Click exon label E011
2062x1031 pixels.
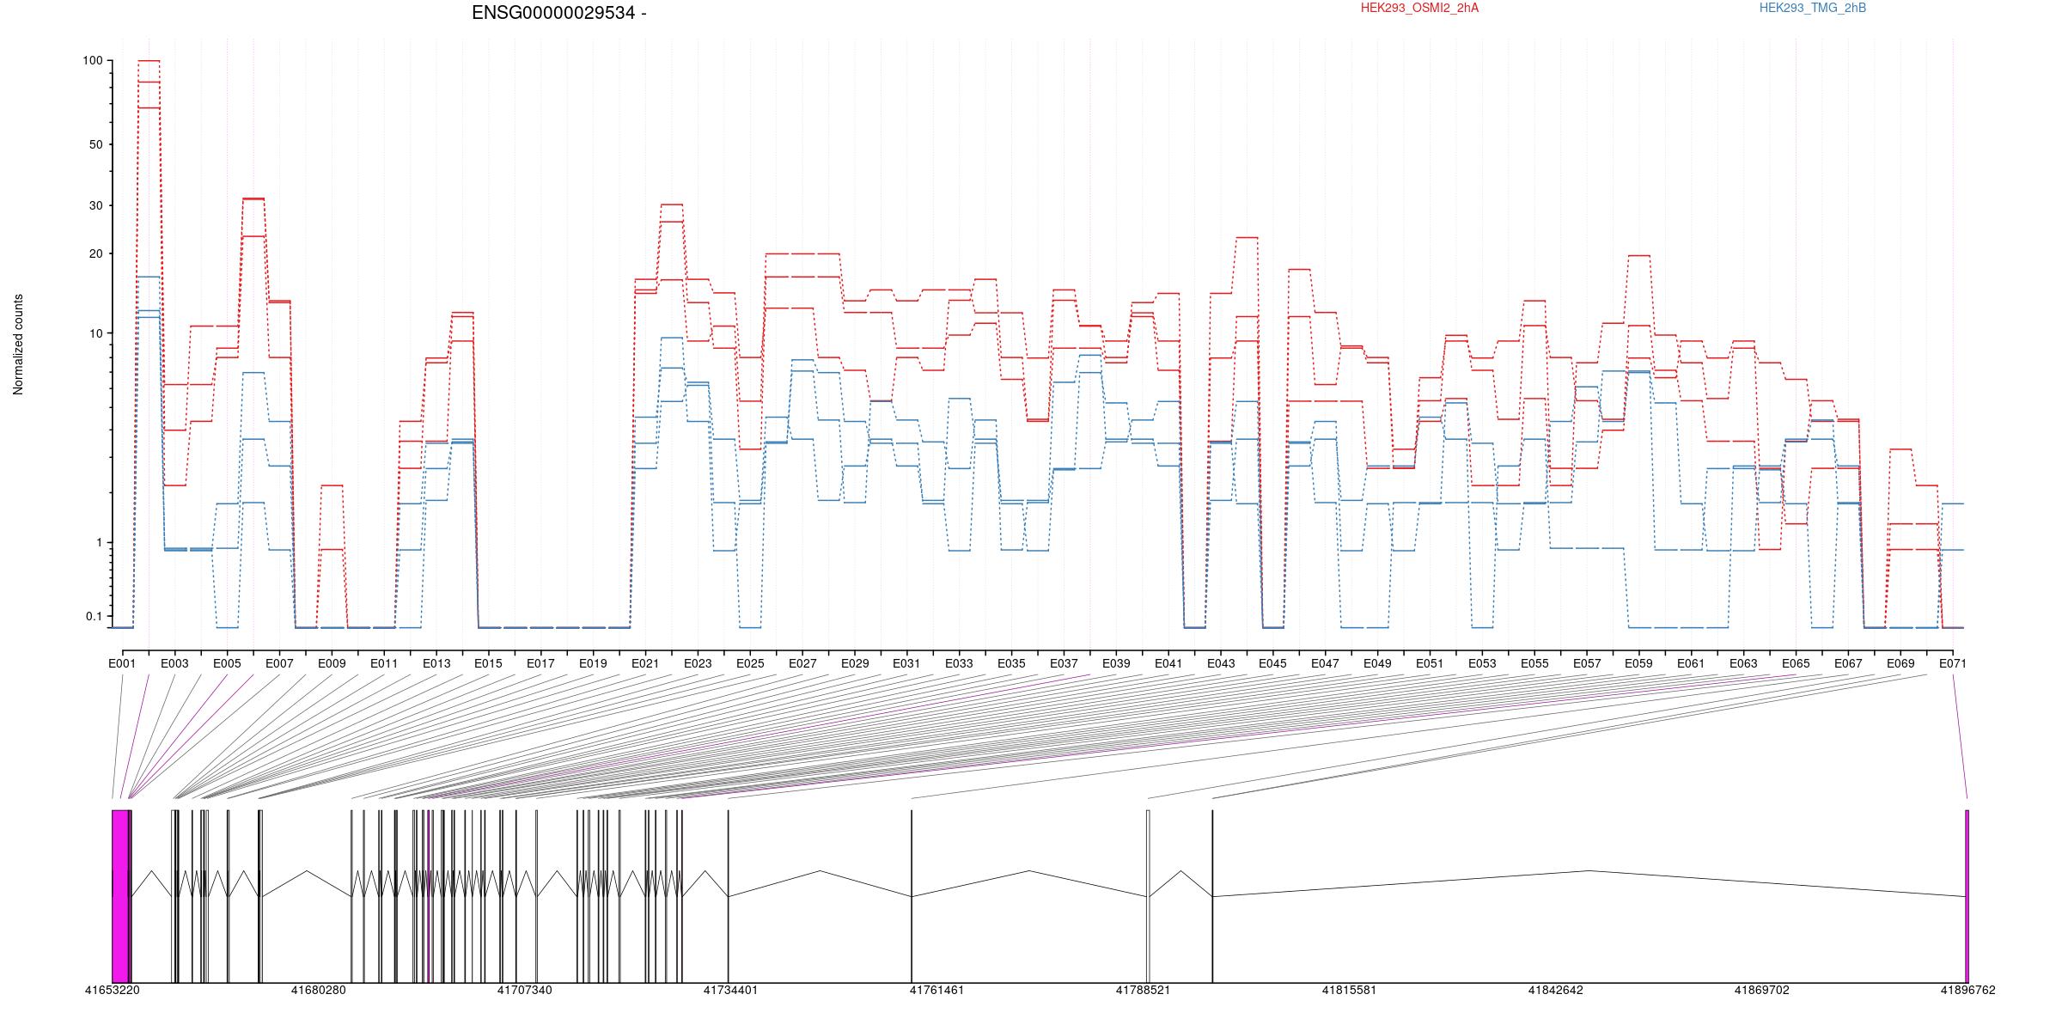tap(384, 663)
